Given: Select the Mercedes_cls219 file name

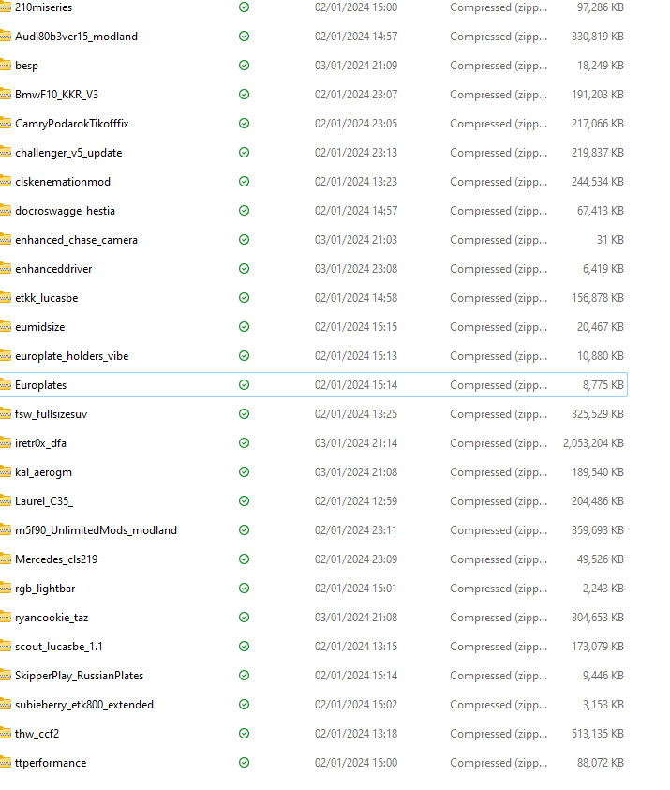Looking at the screenshot, I should coord(56,559).
